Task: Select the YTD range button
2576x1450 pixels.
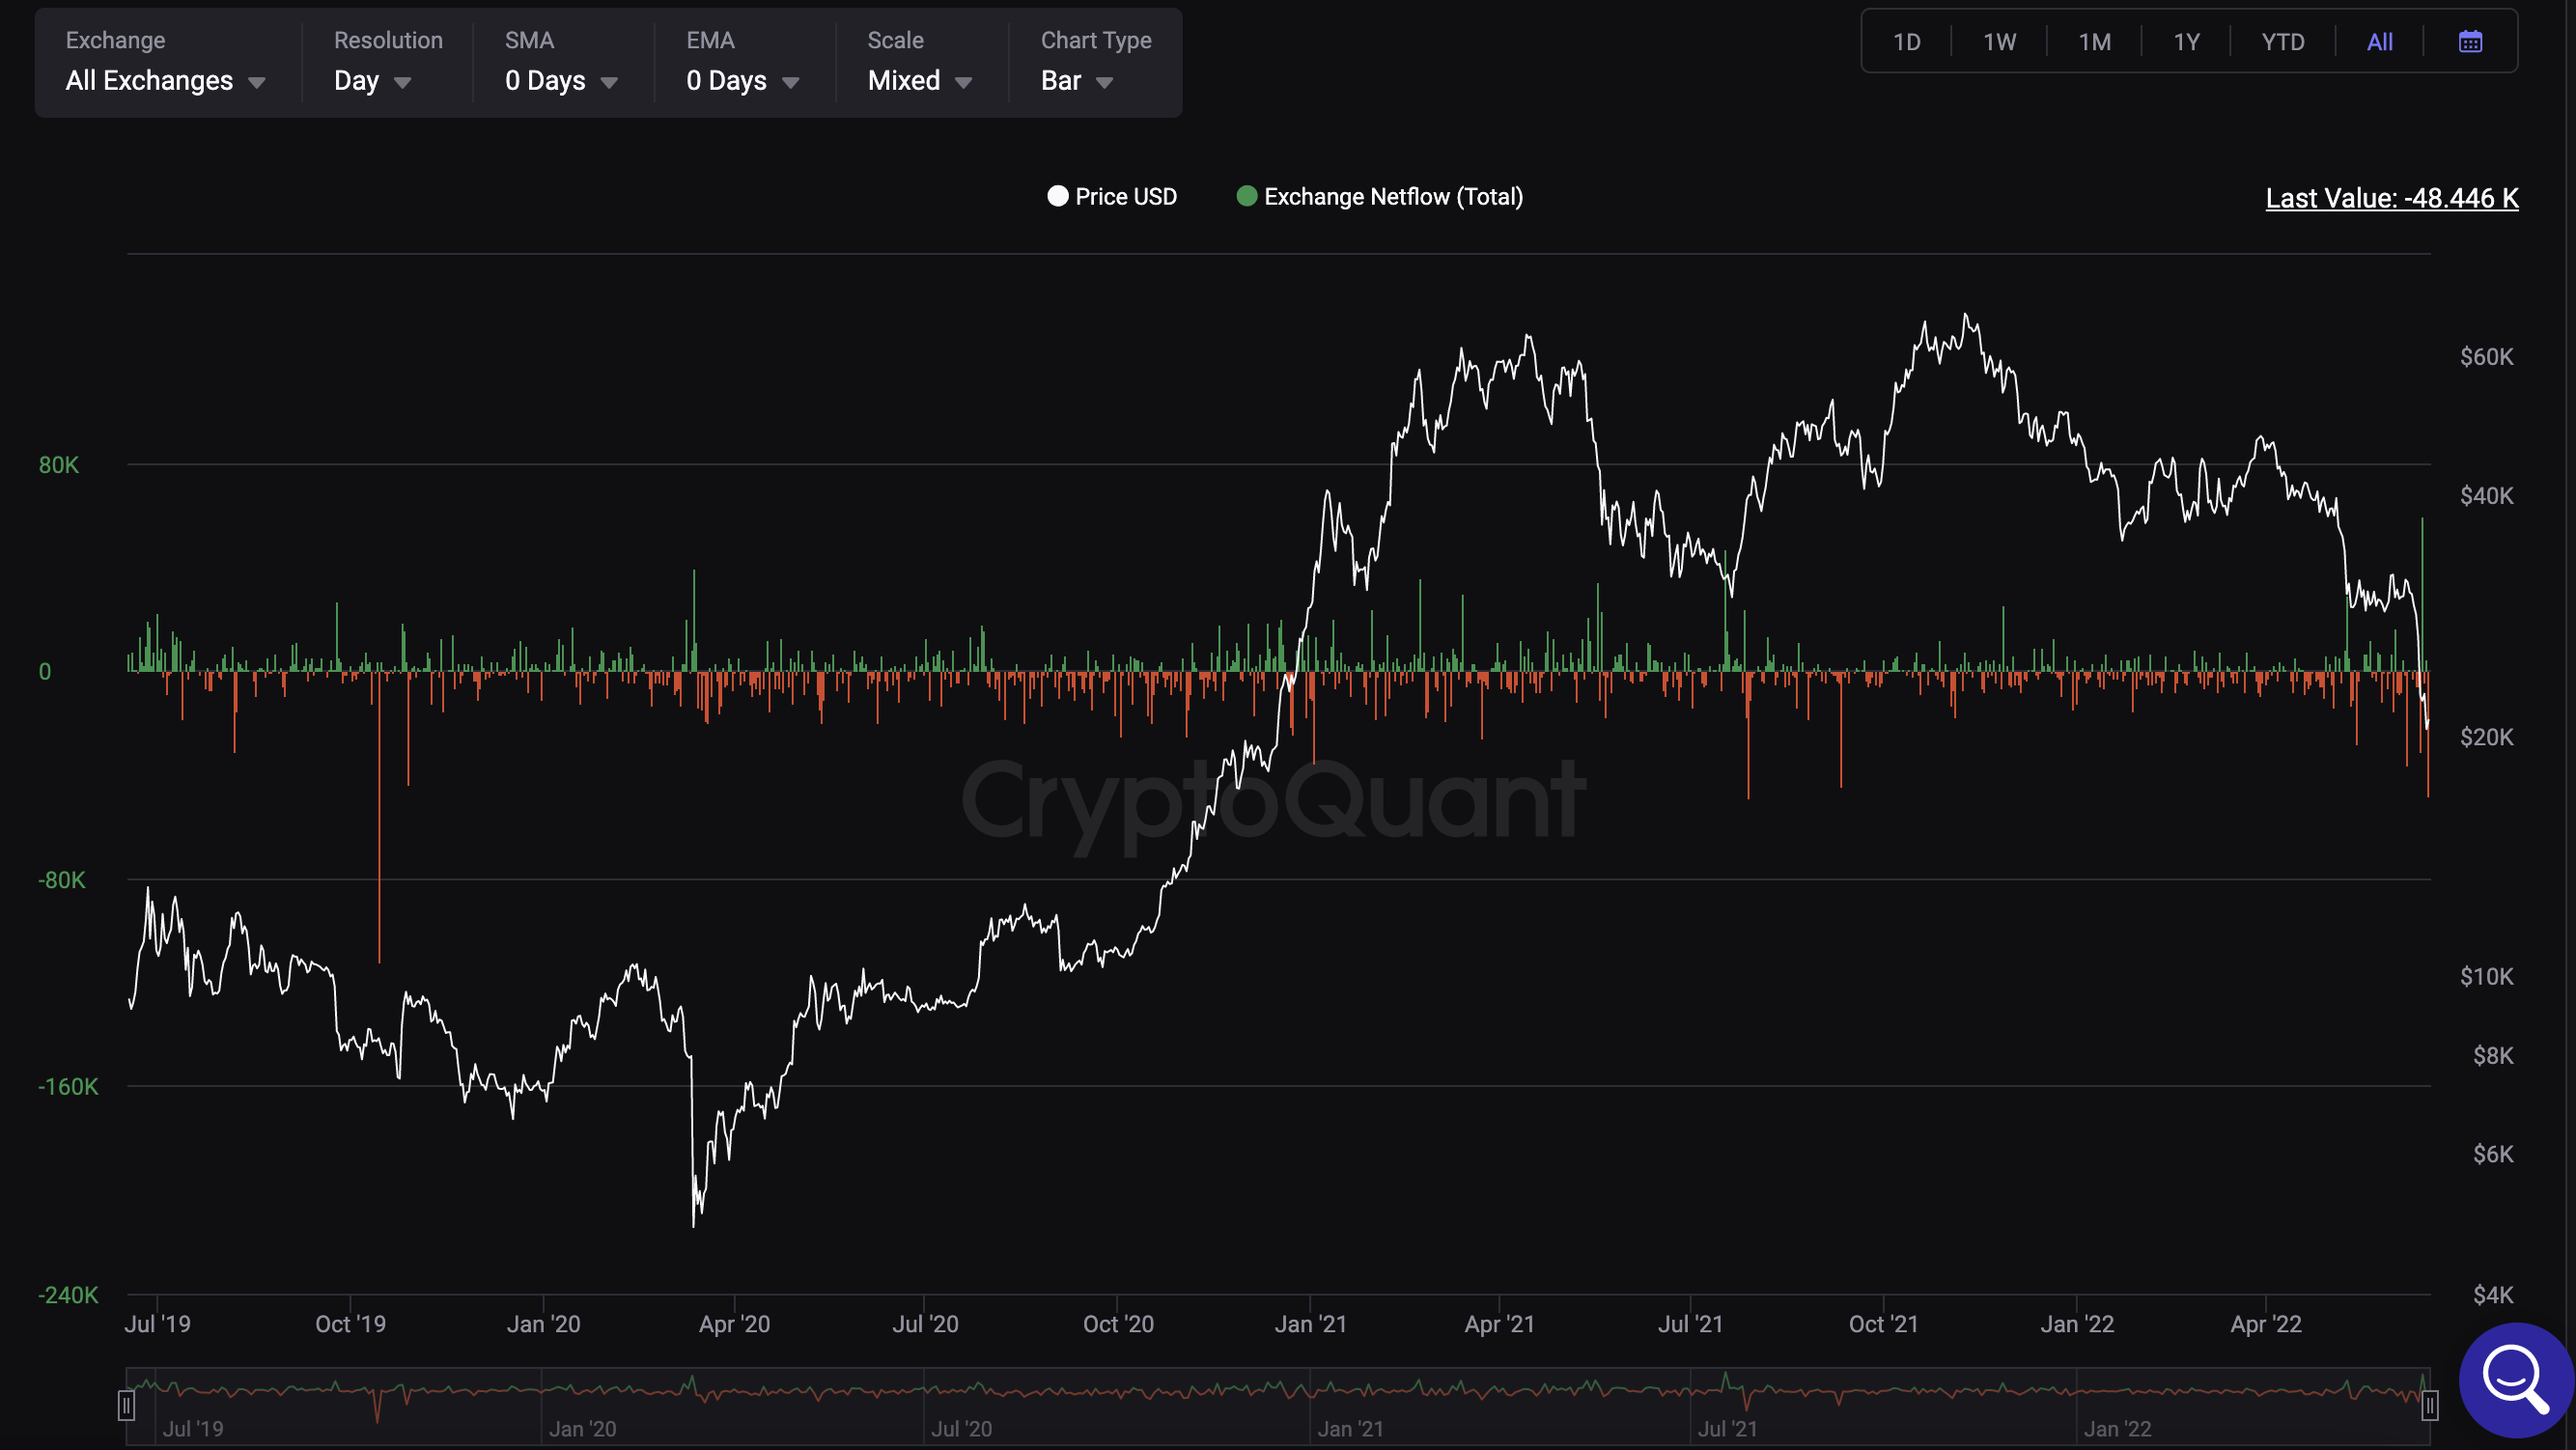Action: tap(2282, 42)
